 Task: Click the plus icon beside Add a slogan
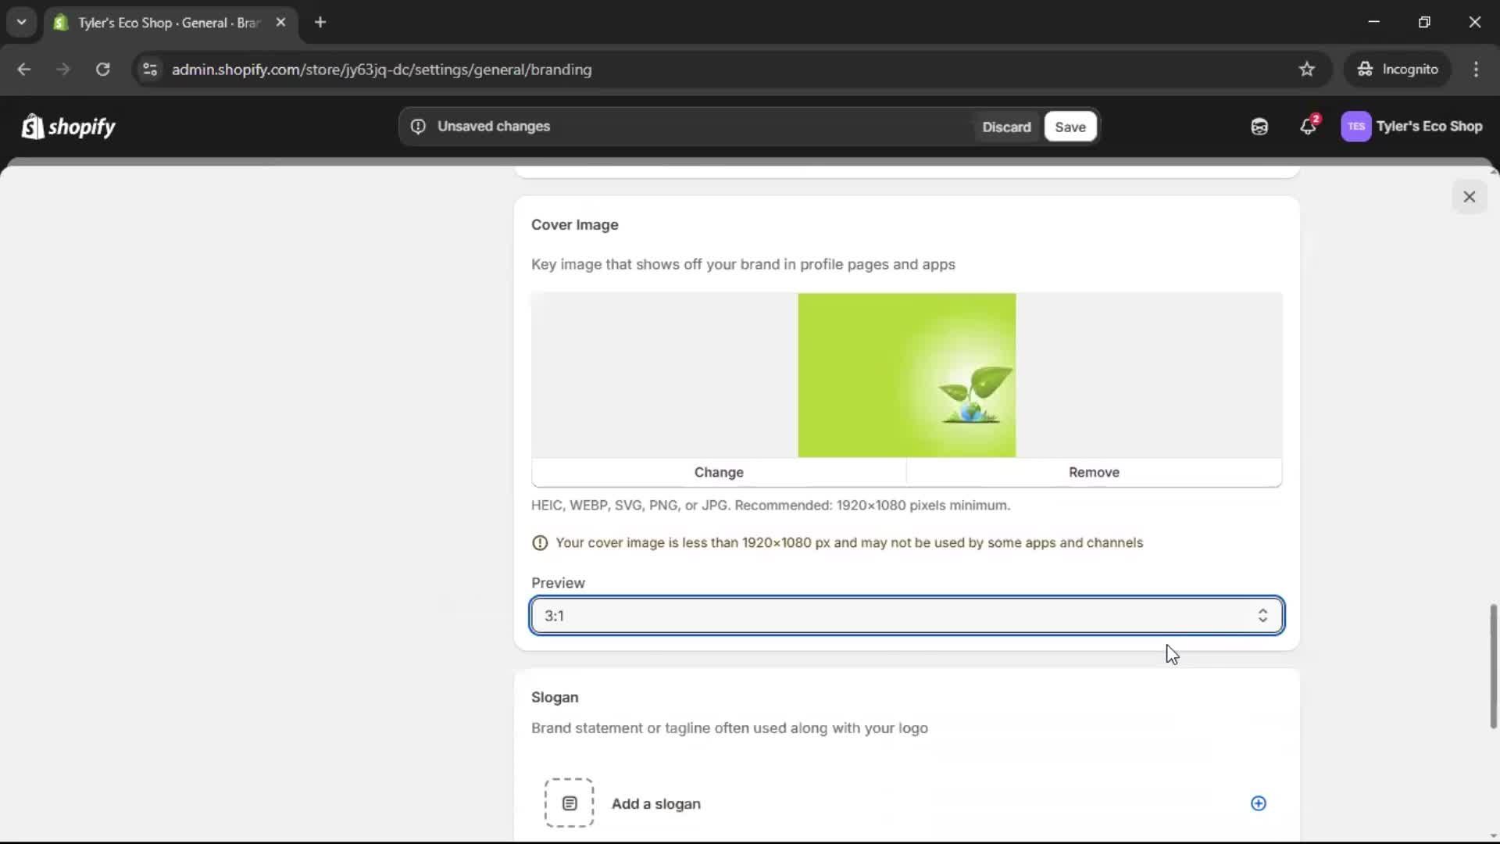coord(1258,803)
